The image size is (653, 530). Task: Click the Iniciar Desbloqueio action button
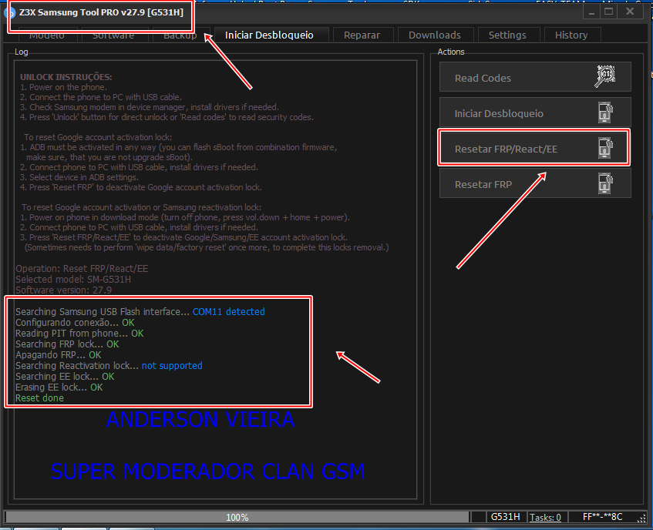point(535,112)
